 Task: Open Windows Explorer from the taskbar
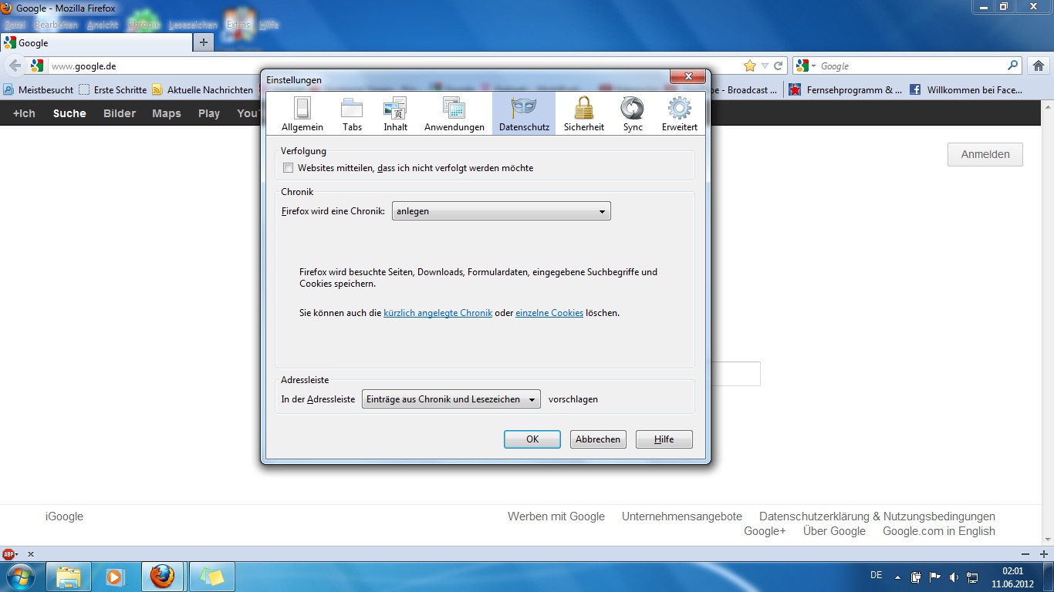point(69,577)
